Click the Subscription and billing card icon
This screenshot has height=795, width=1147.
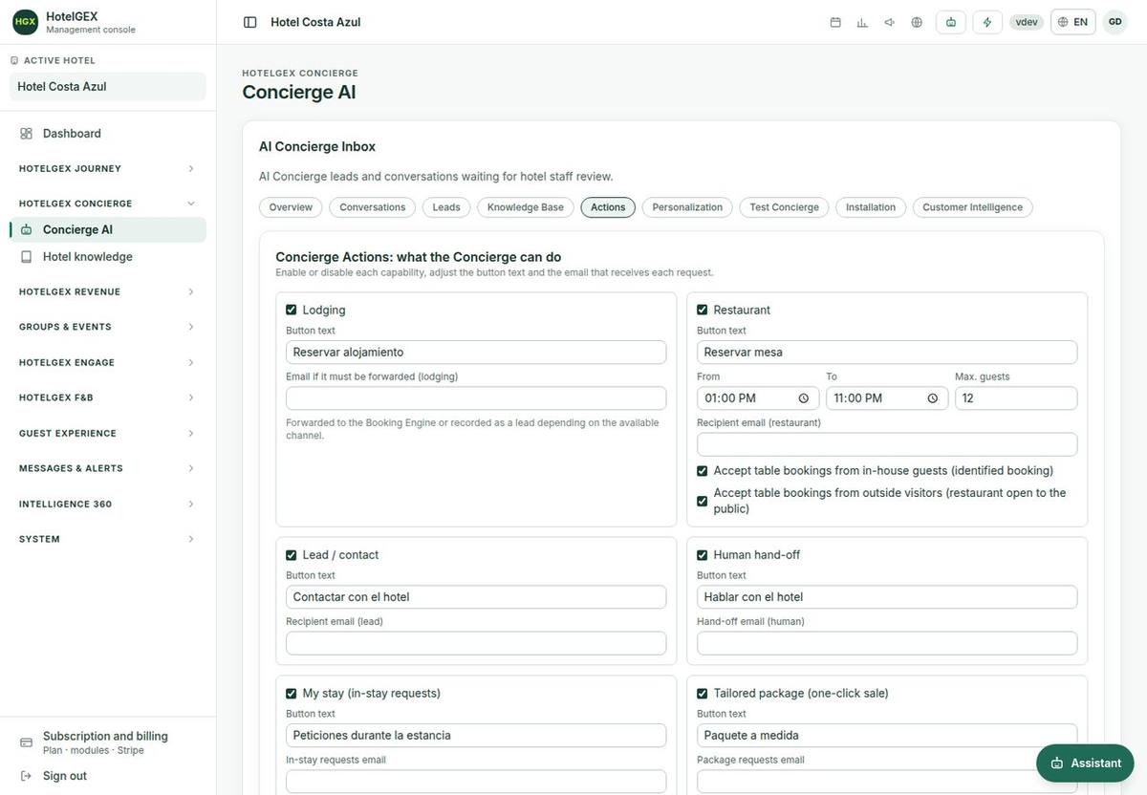pyautogui.click(x=26, y=742)
